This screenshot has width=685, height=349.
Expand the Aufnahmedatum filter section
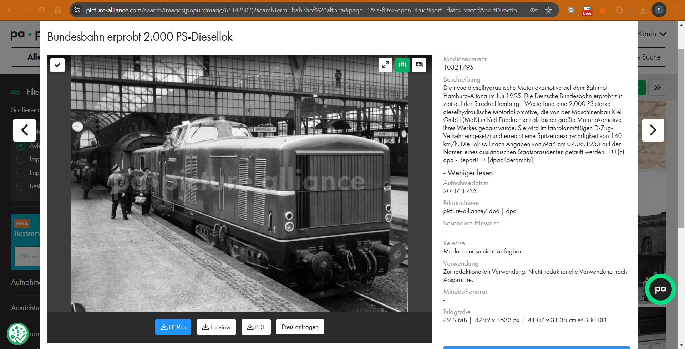tap(25, 282)
